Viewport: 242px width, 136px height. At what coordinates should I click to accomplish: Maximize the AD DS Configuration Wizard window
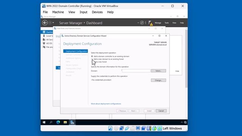coord(160,36)
